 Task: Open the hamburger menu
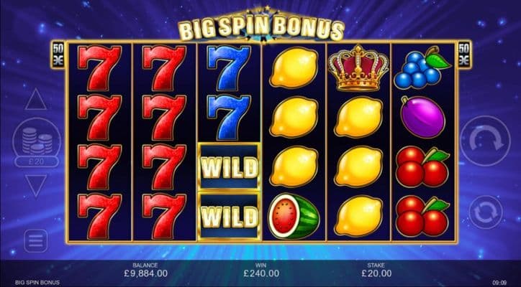(35, 241)
